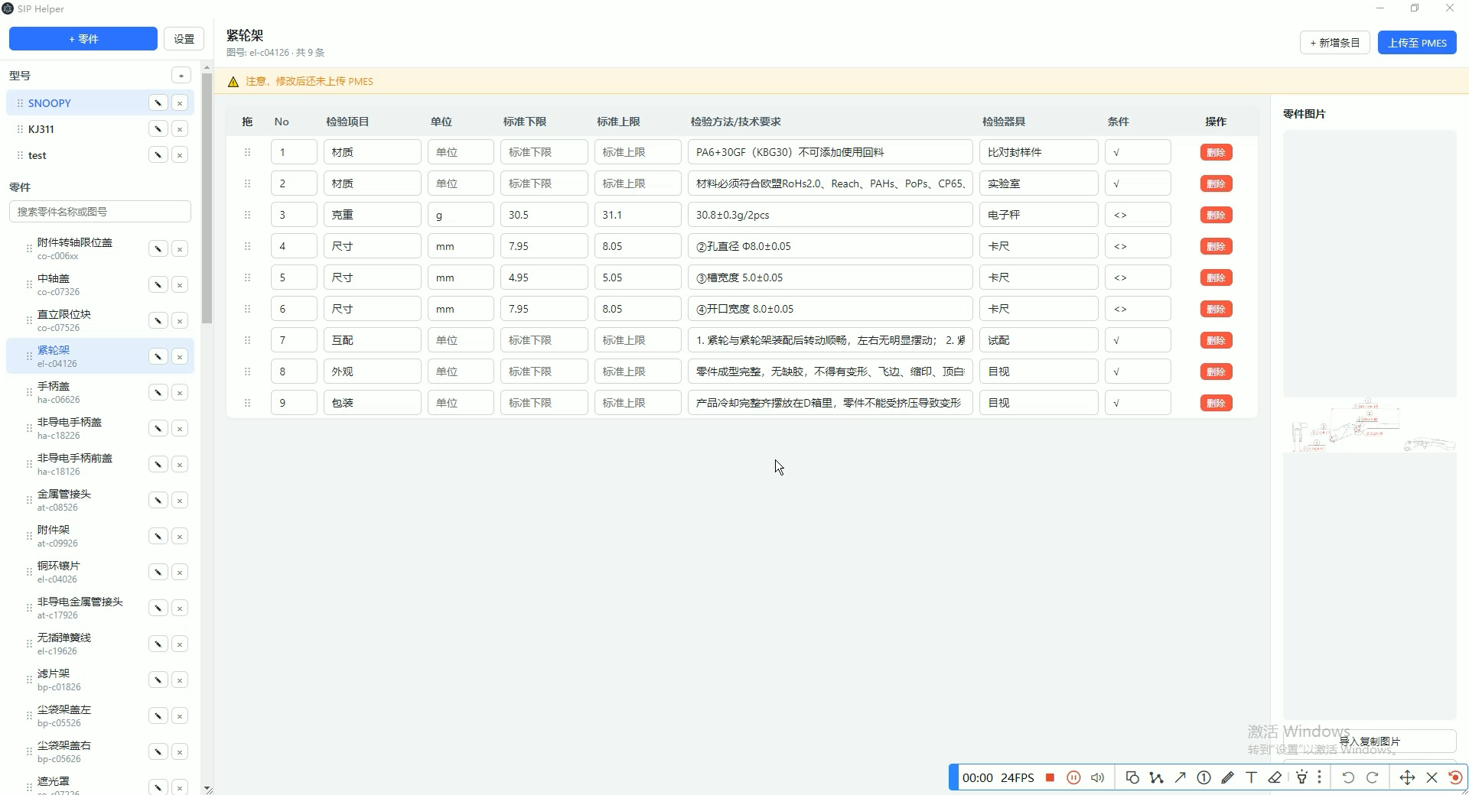1469x795 pixels.
Task: Remove the 直立限位块 part with x icon
Action: pos(180,321)
